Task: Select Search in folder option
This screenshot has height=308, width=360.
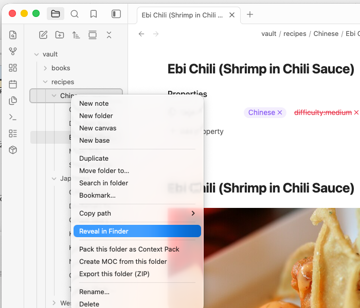Action: (x=137, y=183)
